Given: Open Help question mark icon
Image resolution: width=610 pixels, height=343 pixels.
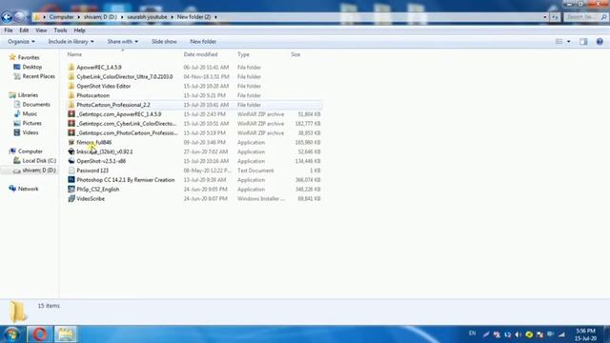Looking at the screenshot, I should [x=600, y=42].
